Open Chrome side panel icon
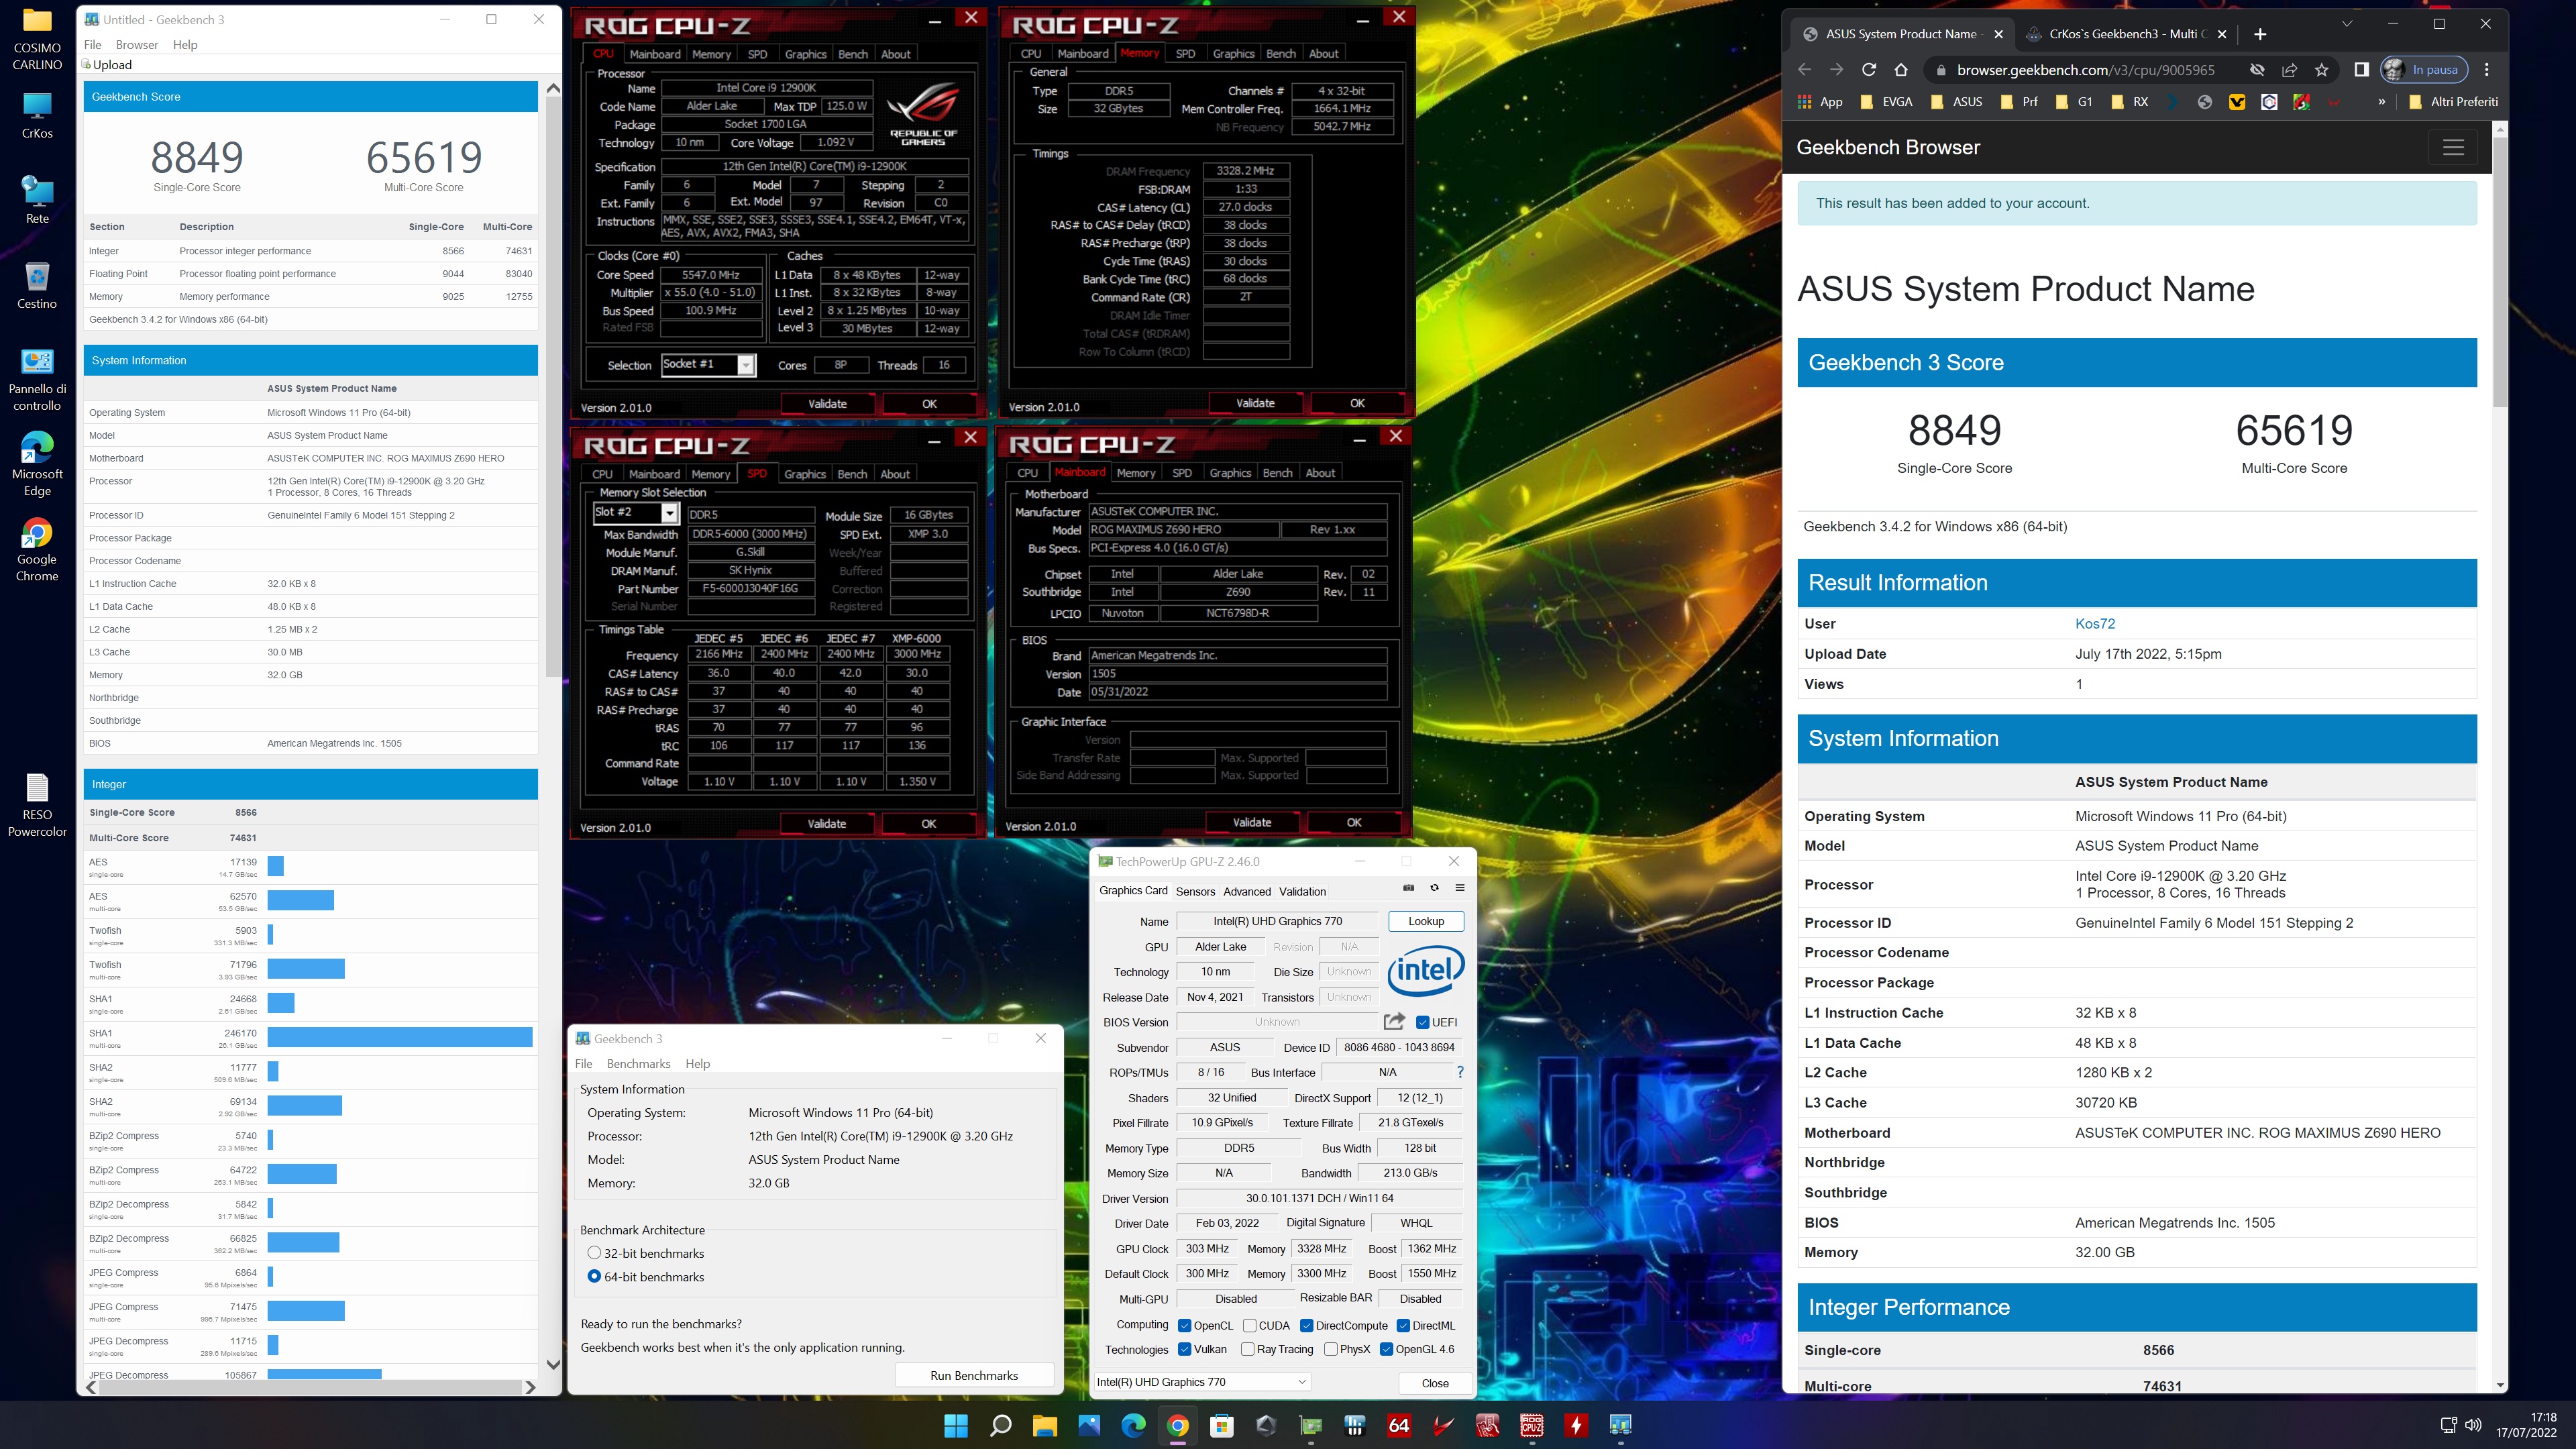The width and height of the screenshot is (2576, 1449). pos(2361,70)
